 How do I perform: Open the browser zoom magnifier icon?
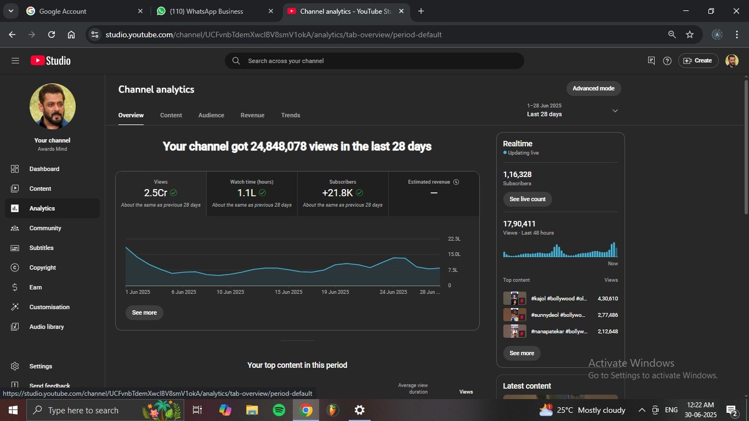[x=672, y=35]
